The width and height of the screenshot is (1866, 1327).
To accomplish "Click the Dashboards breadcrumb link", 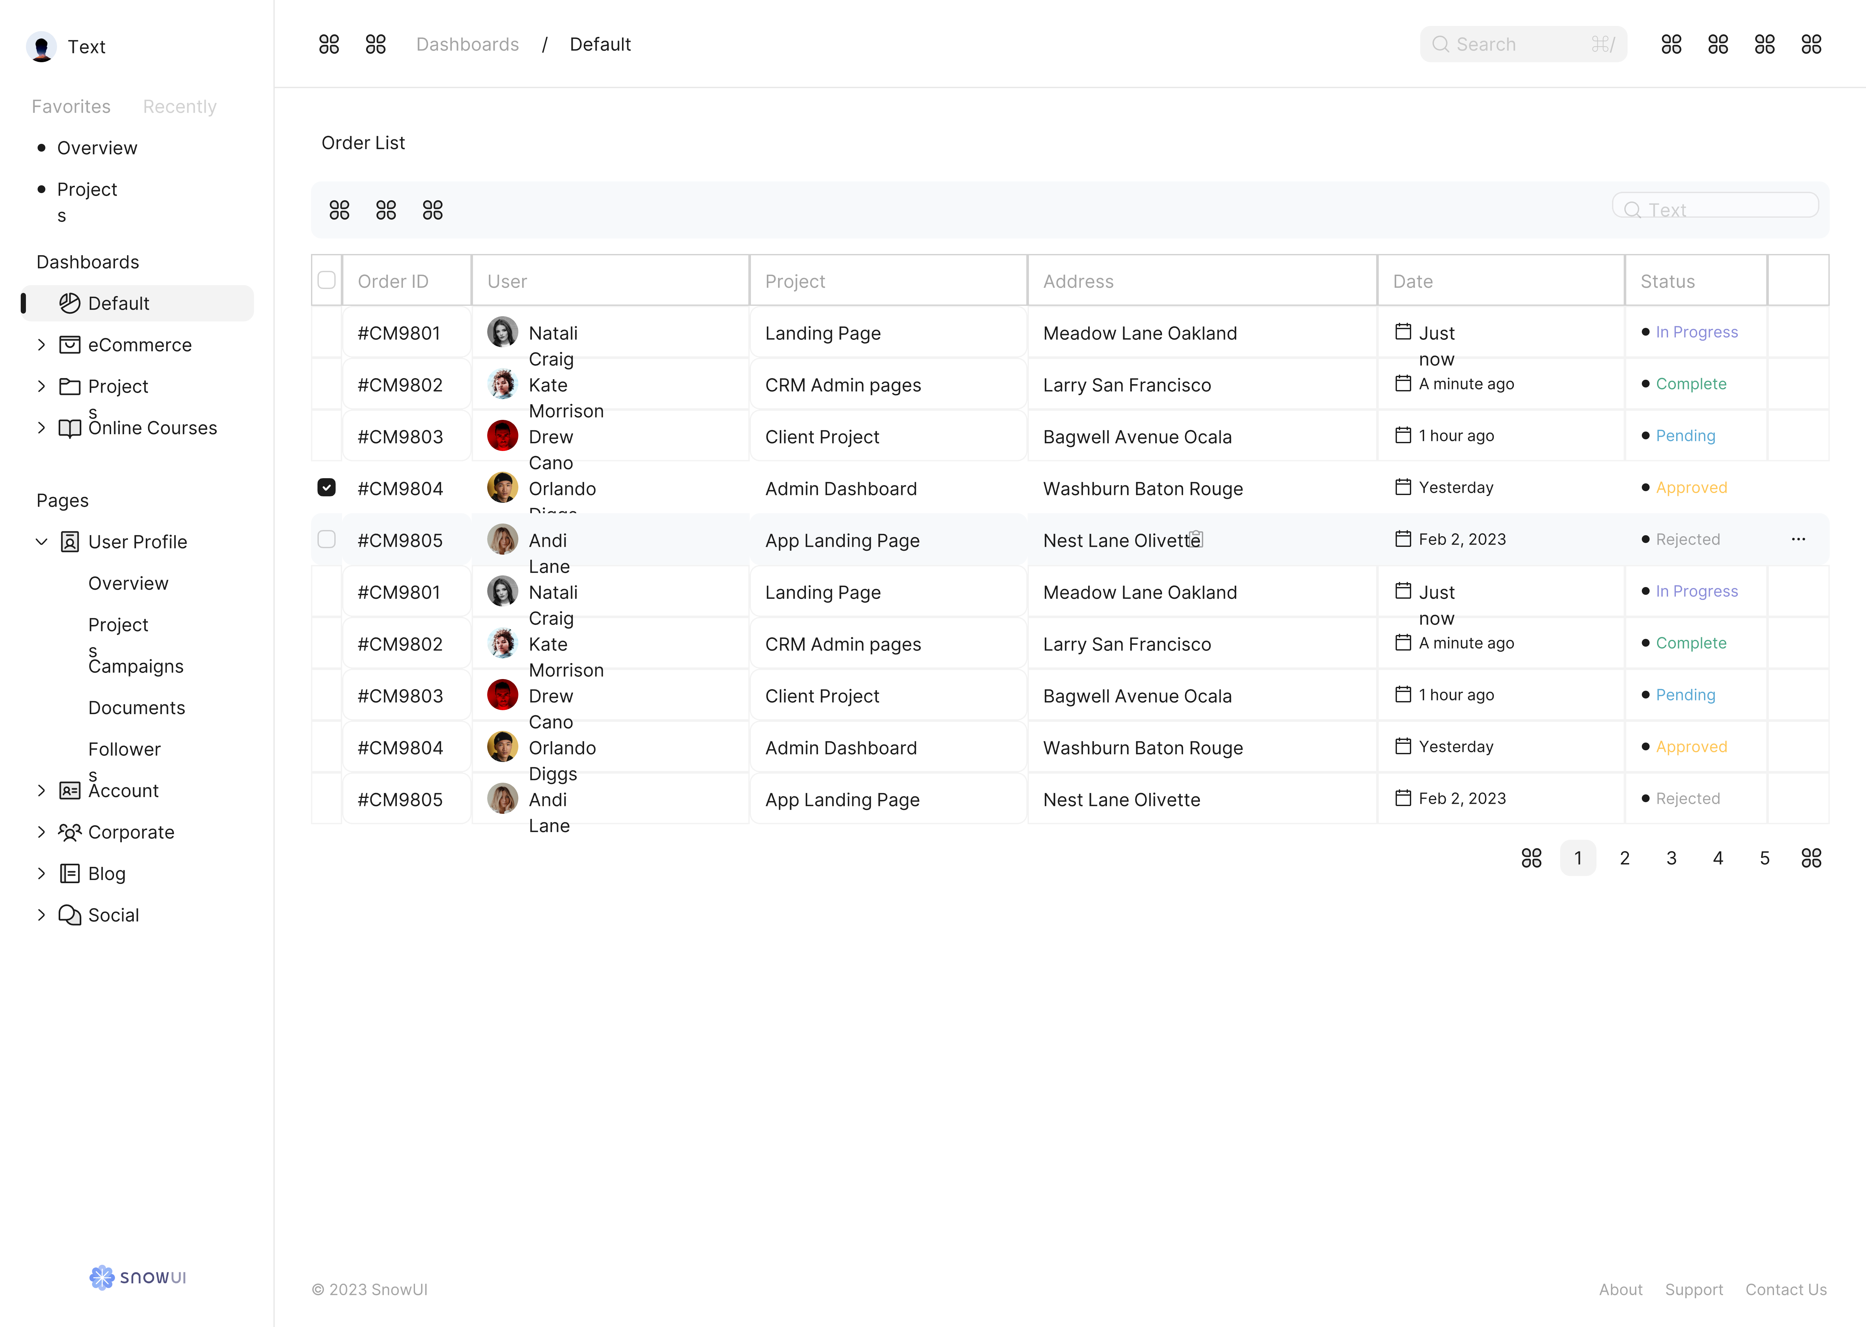I will pyautogui.click(x=467, y=44).
